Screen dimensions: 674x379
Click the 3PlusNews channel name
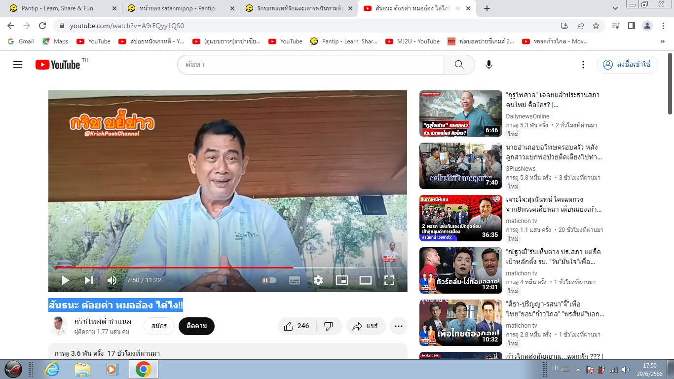[521, 169]
